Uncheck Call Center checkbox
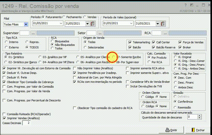212x135 pixels. 154,42
